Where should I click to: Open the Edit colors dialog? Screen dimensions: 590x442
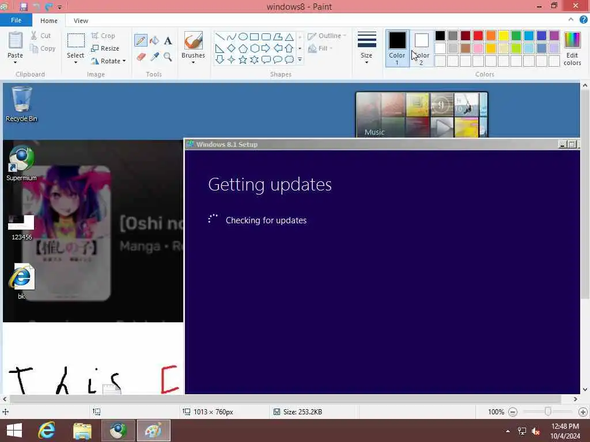[572, 48]
